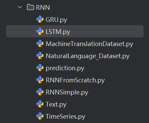Image resolution: width=149 pixels, height=123 pixels.
Task: Open the prediction.py file
Action: point(65,68)
